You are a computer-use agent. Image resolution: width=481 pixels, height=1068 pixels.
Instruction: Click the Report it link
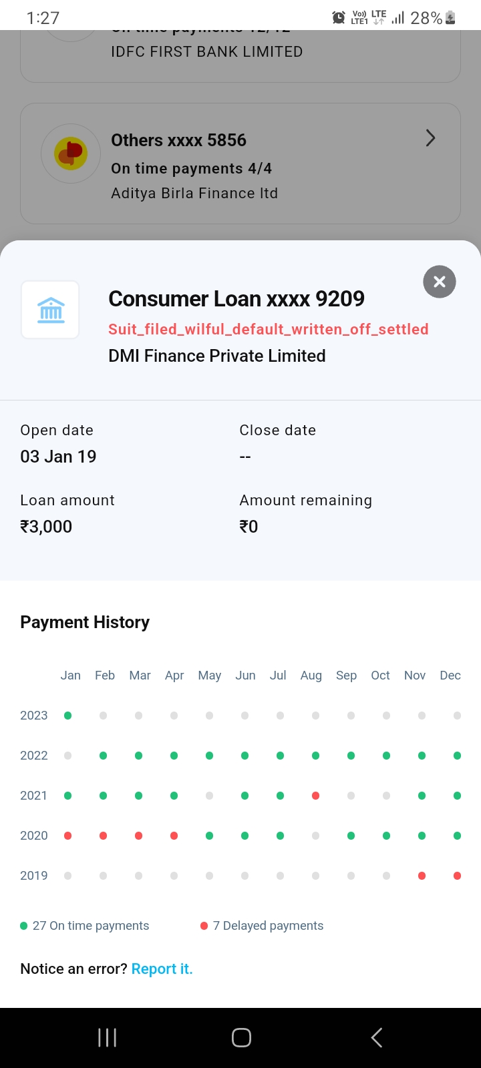point(162,969)
